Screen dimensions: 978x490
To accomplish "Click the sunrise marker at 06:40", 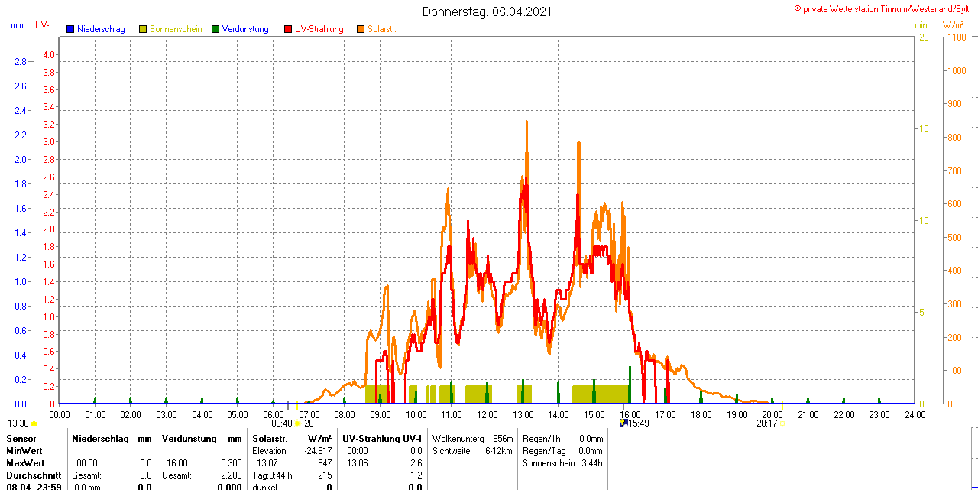I will 297,423.
